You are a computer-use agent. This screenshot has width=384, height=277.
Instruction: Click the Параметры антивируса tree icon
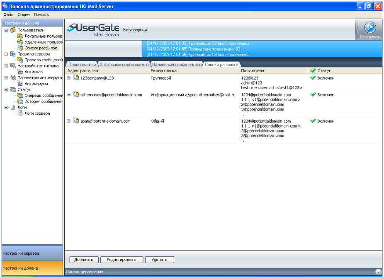pos(13,77)
